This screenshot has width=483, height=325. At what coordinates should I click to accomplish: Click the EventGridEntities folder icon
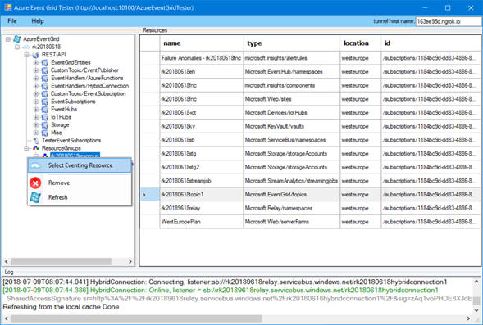44,63
